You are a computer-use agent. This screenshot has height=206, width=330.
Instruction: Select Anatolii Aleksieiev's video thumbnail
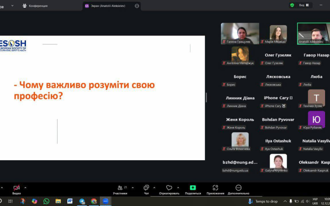click(313, 33)
